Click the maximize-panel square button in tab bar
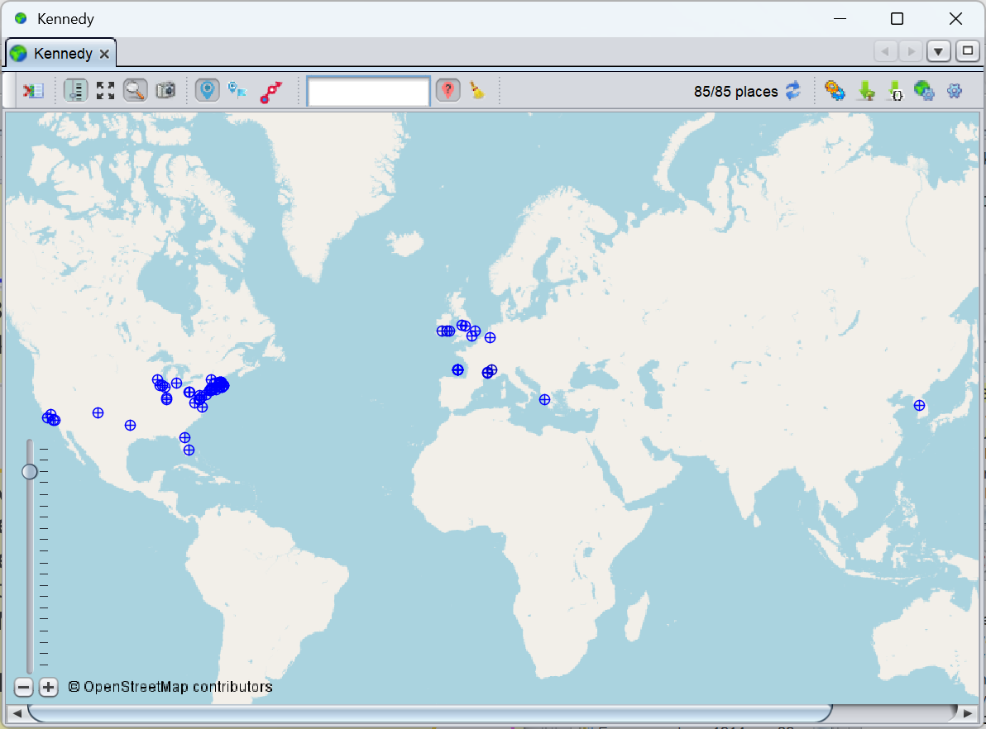 point(968,51)
